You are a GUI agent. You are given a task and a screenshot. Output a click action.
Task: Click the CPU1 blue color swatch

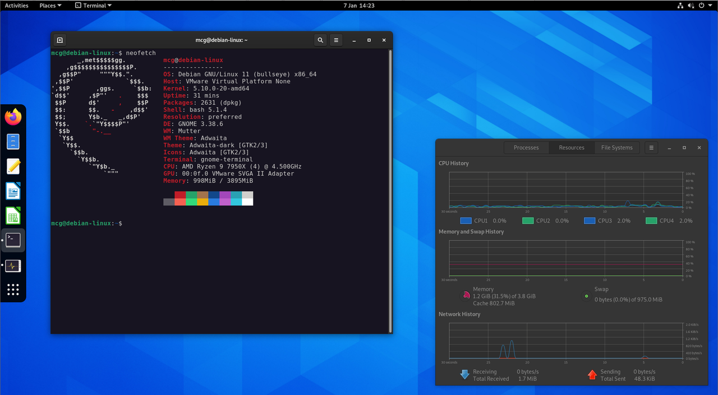[x=466, y=221]
